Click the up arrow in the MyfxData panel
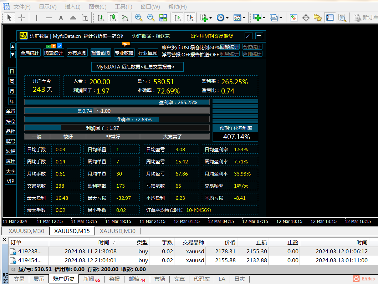Screen dimensions: 378x284 [13, 46]
